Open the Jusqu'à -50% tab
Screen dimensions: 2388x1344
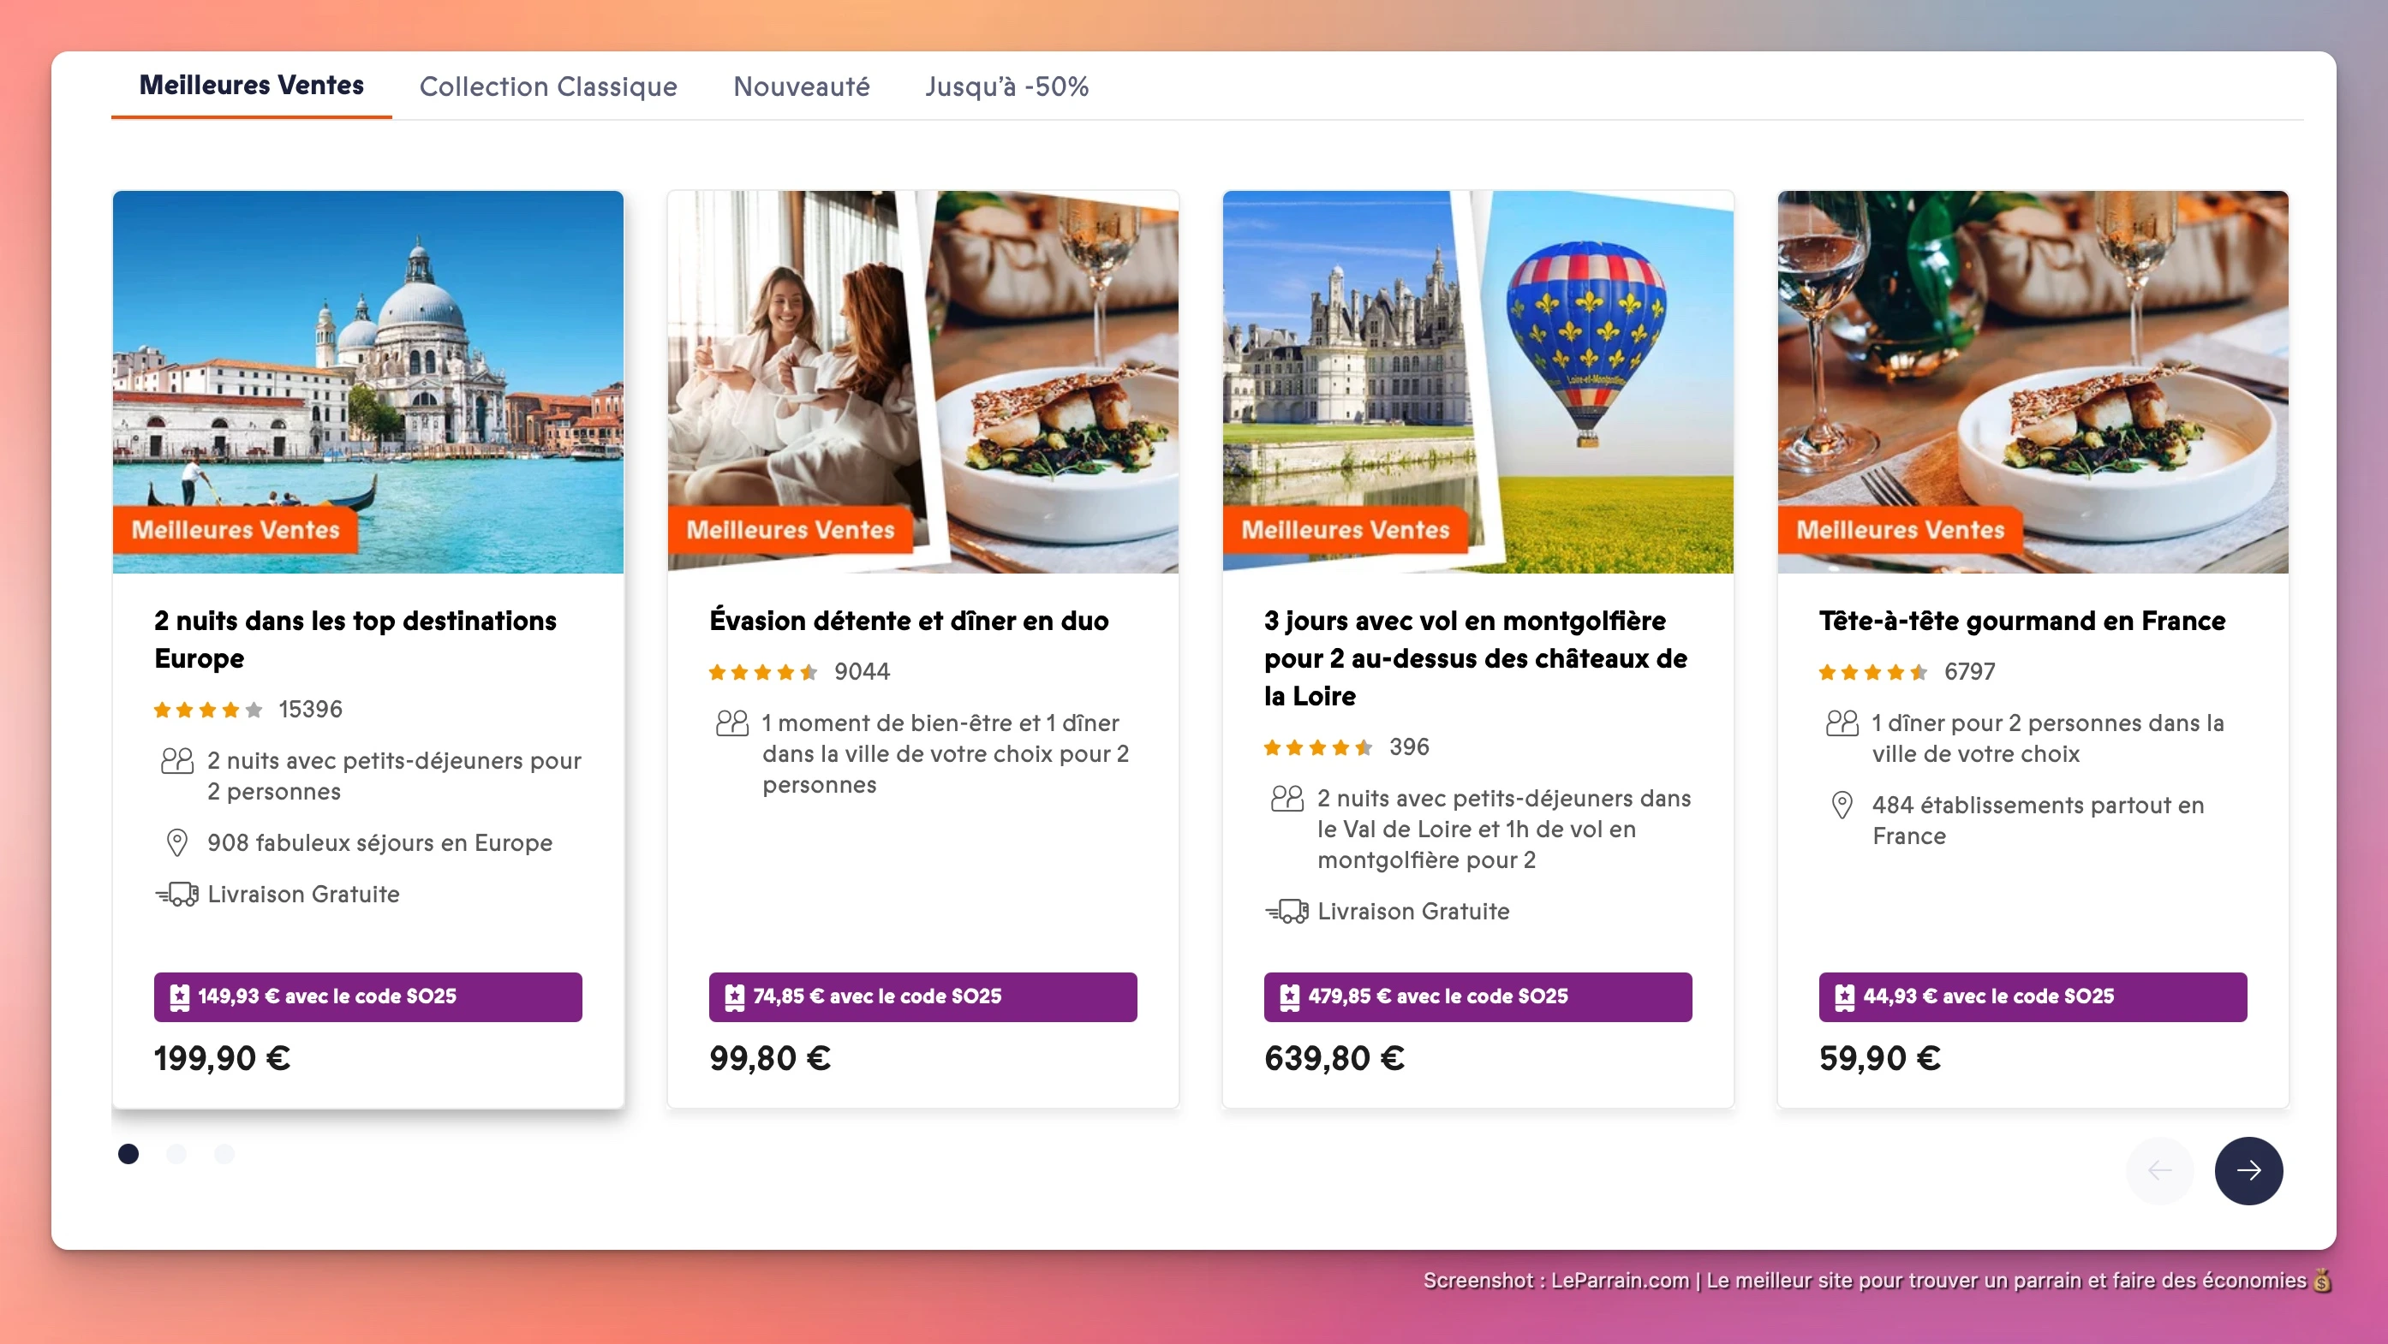click(1006, 86)
